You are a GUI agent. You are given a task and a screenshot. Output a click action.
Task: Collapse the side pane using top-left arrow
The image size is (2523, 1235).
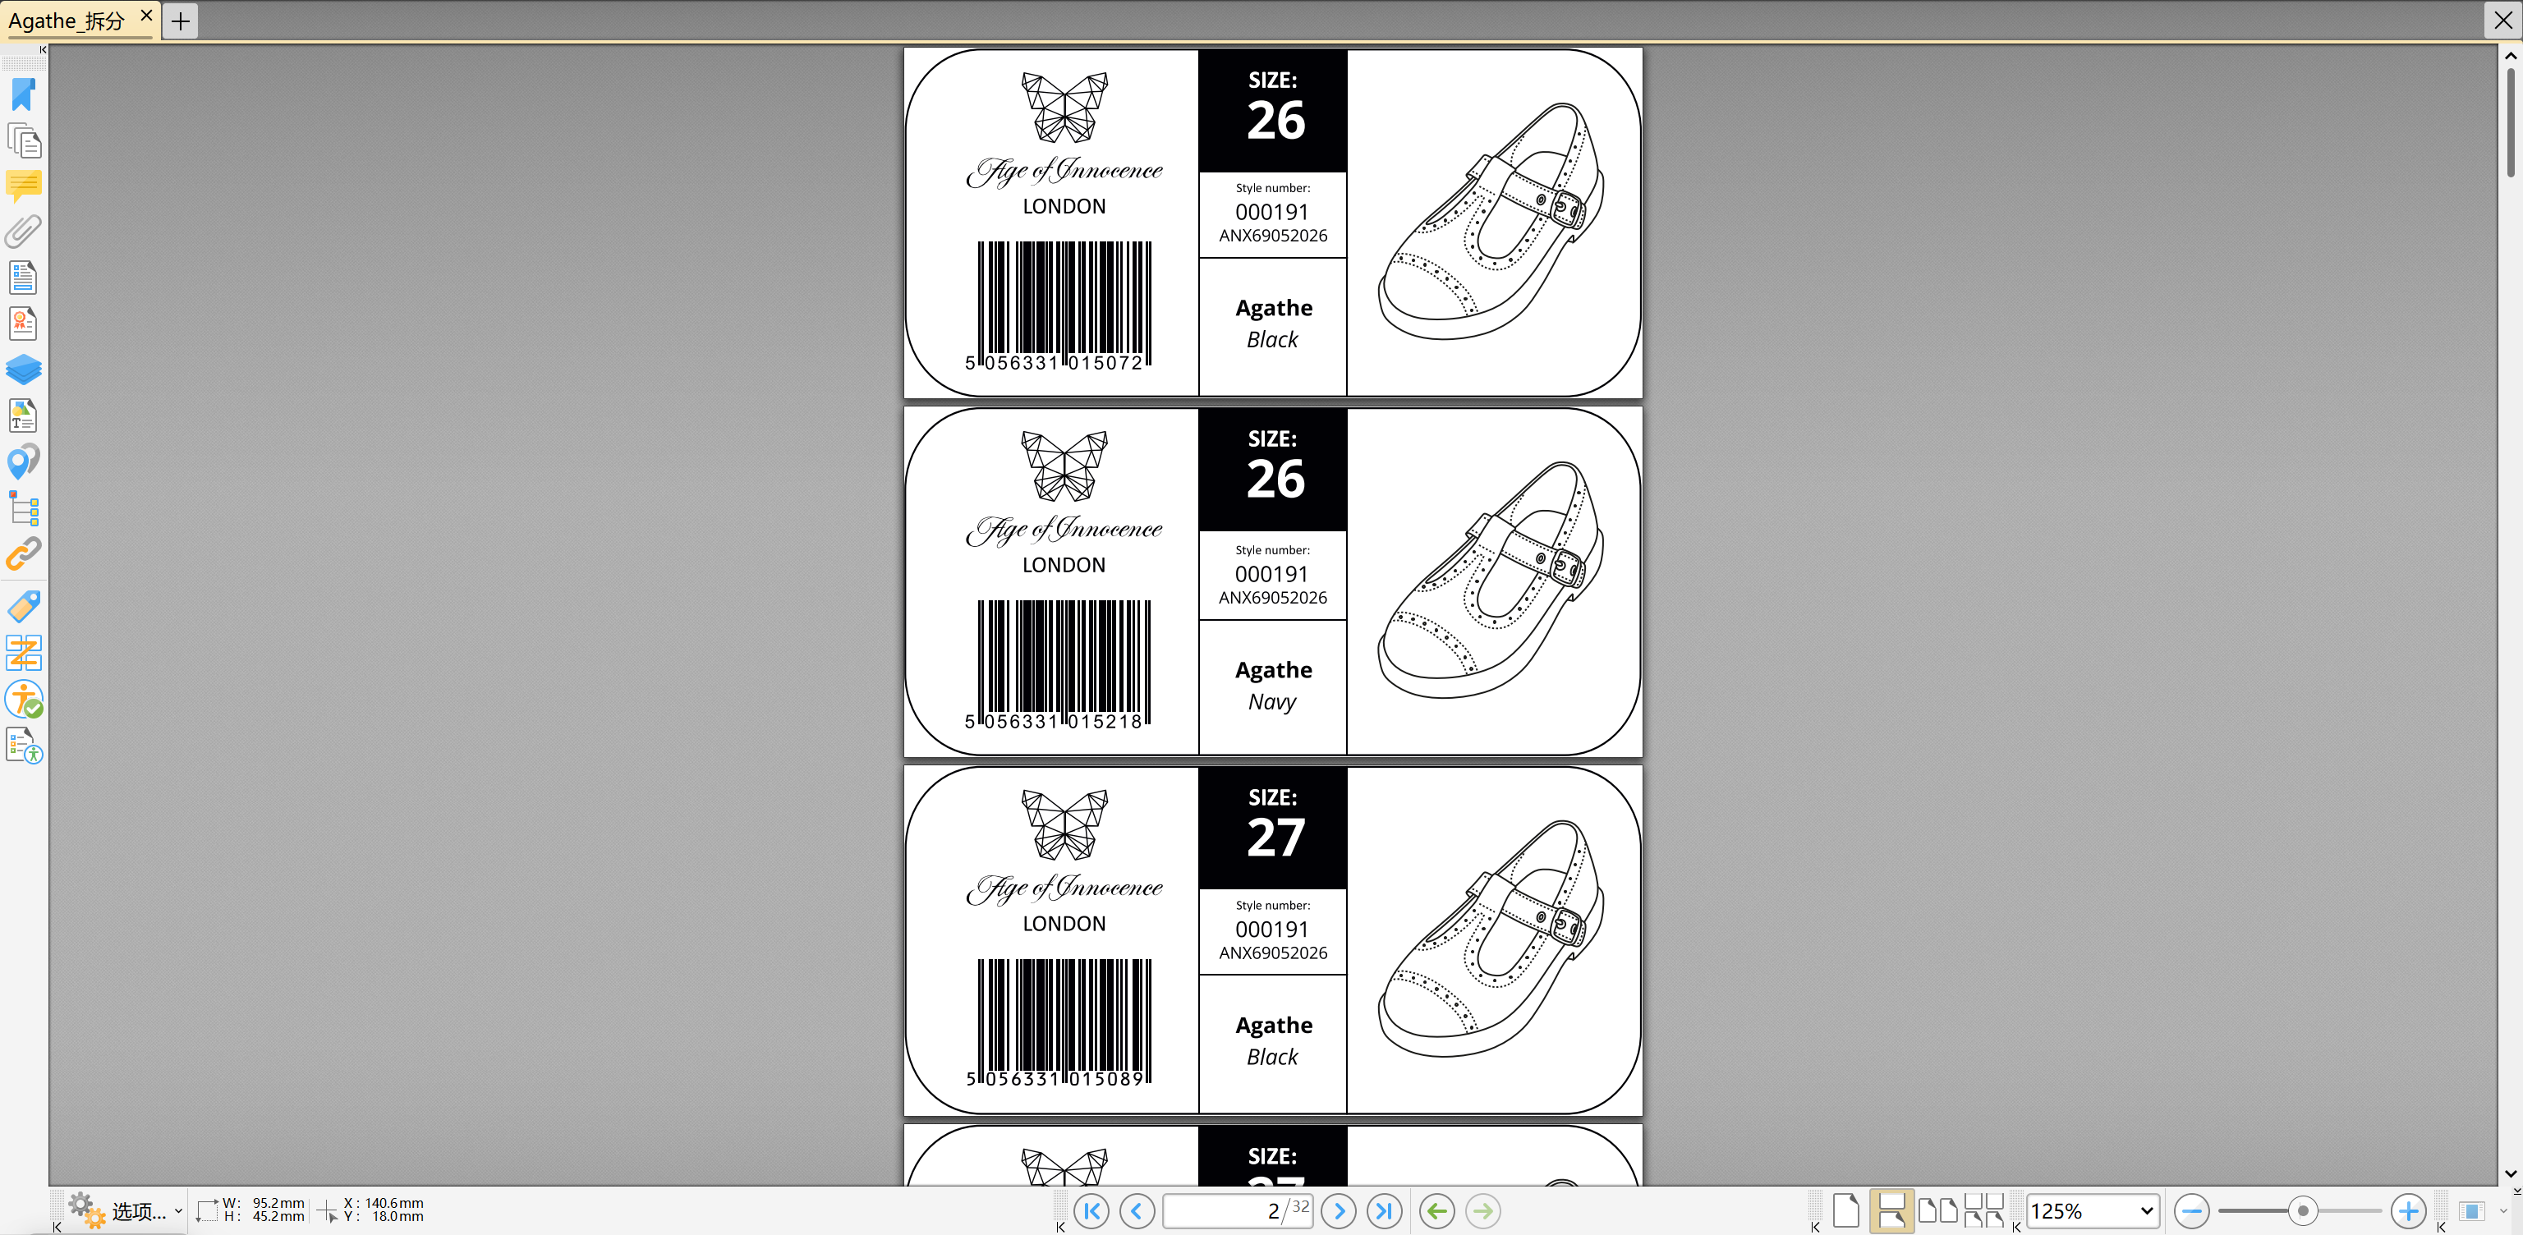click(42, 50)
